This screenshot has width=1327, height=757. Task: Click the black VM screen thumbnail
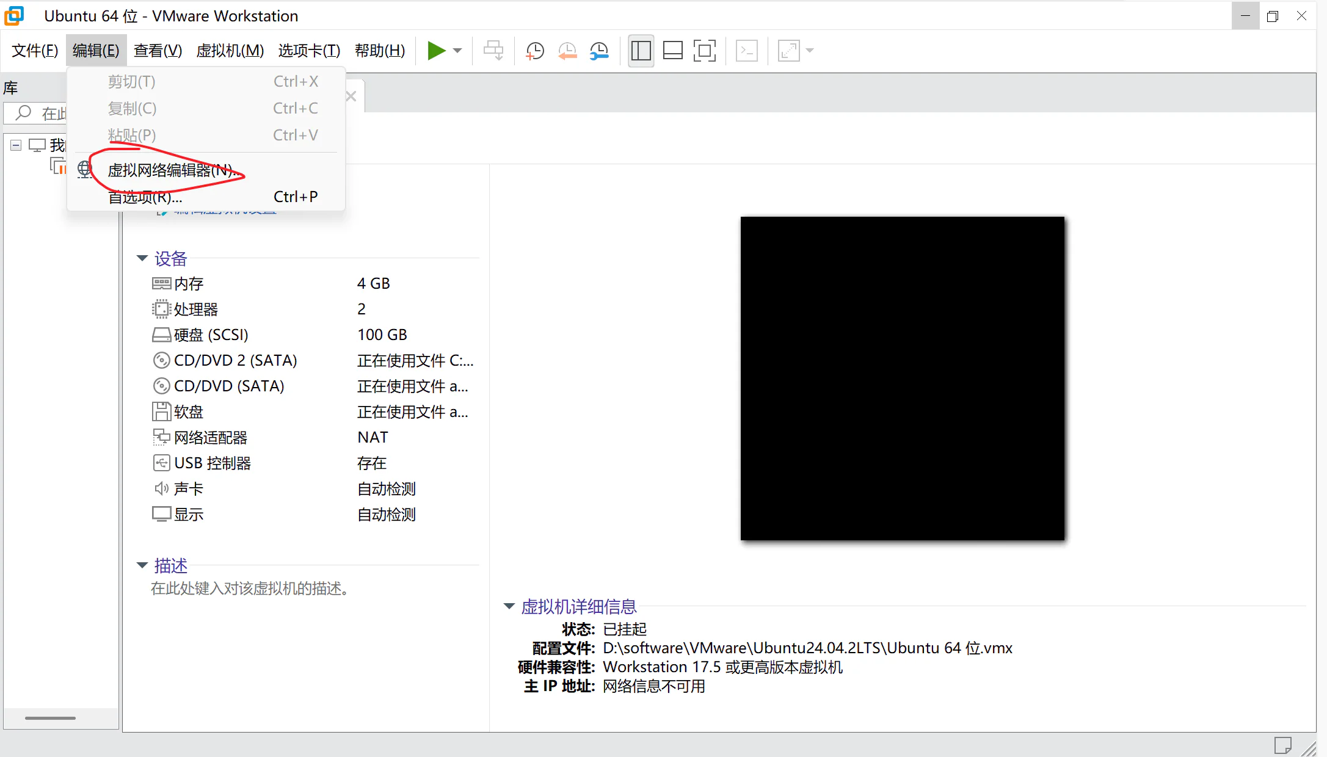tap(903, 378)
